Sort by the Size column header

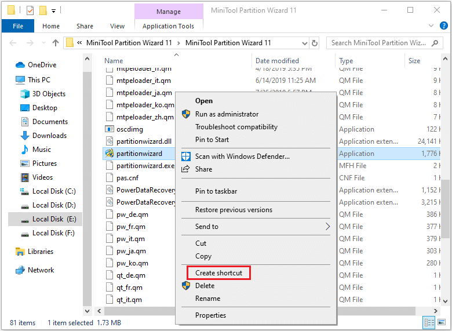[x=414, y=61]
